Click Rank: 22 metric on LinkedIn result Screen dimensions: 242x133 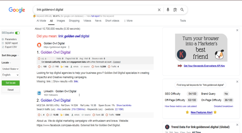pos(98,115)
